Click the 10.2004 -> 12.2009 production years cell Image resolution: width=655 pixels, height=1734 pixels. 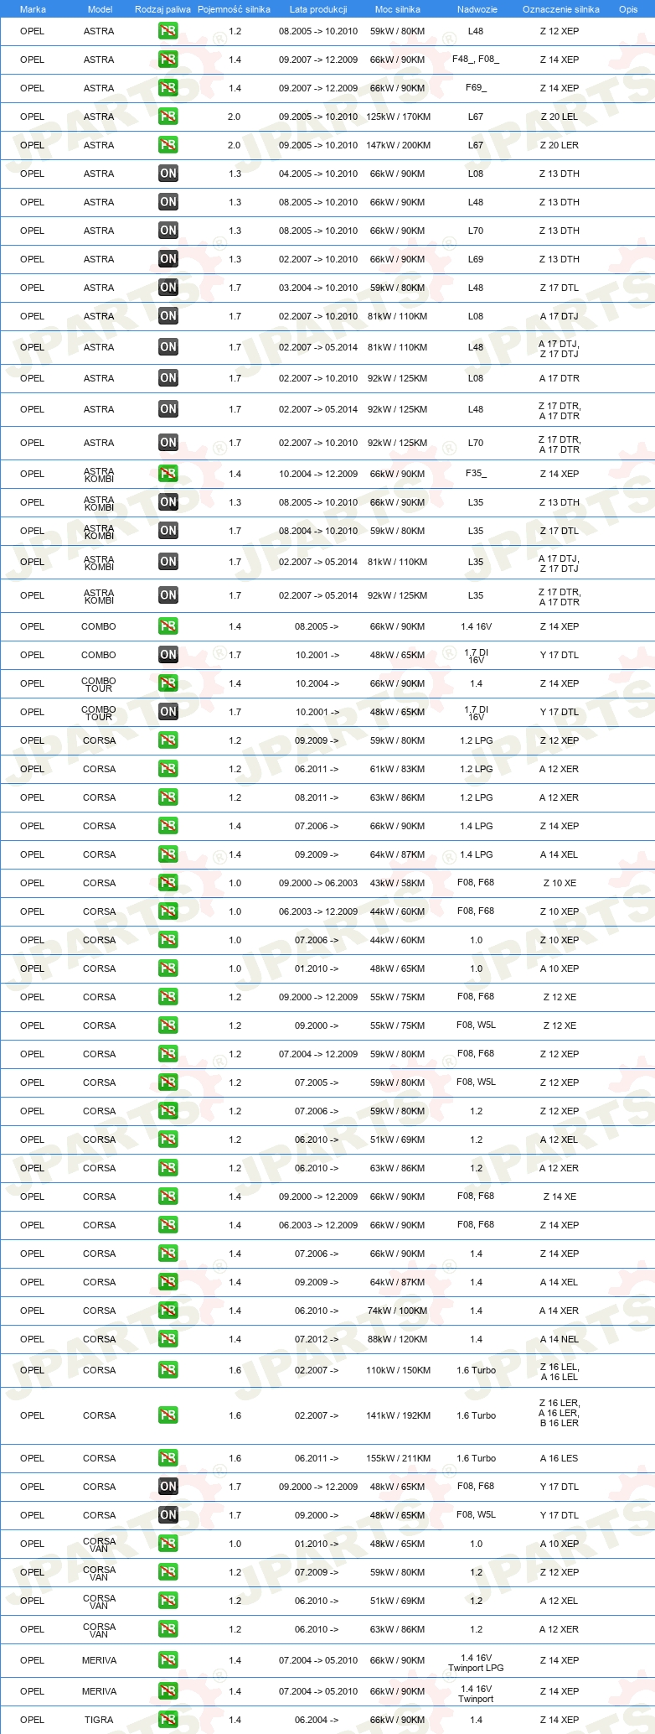[318, 474]
